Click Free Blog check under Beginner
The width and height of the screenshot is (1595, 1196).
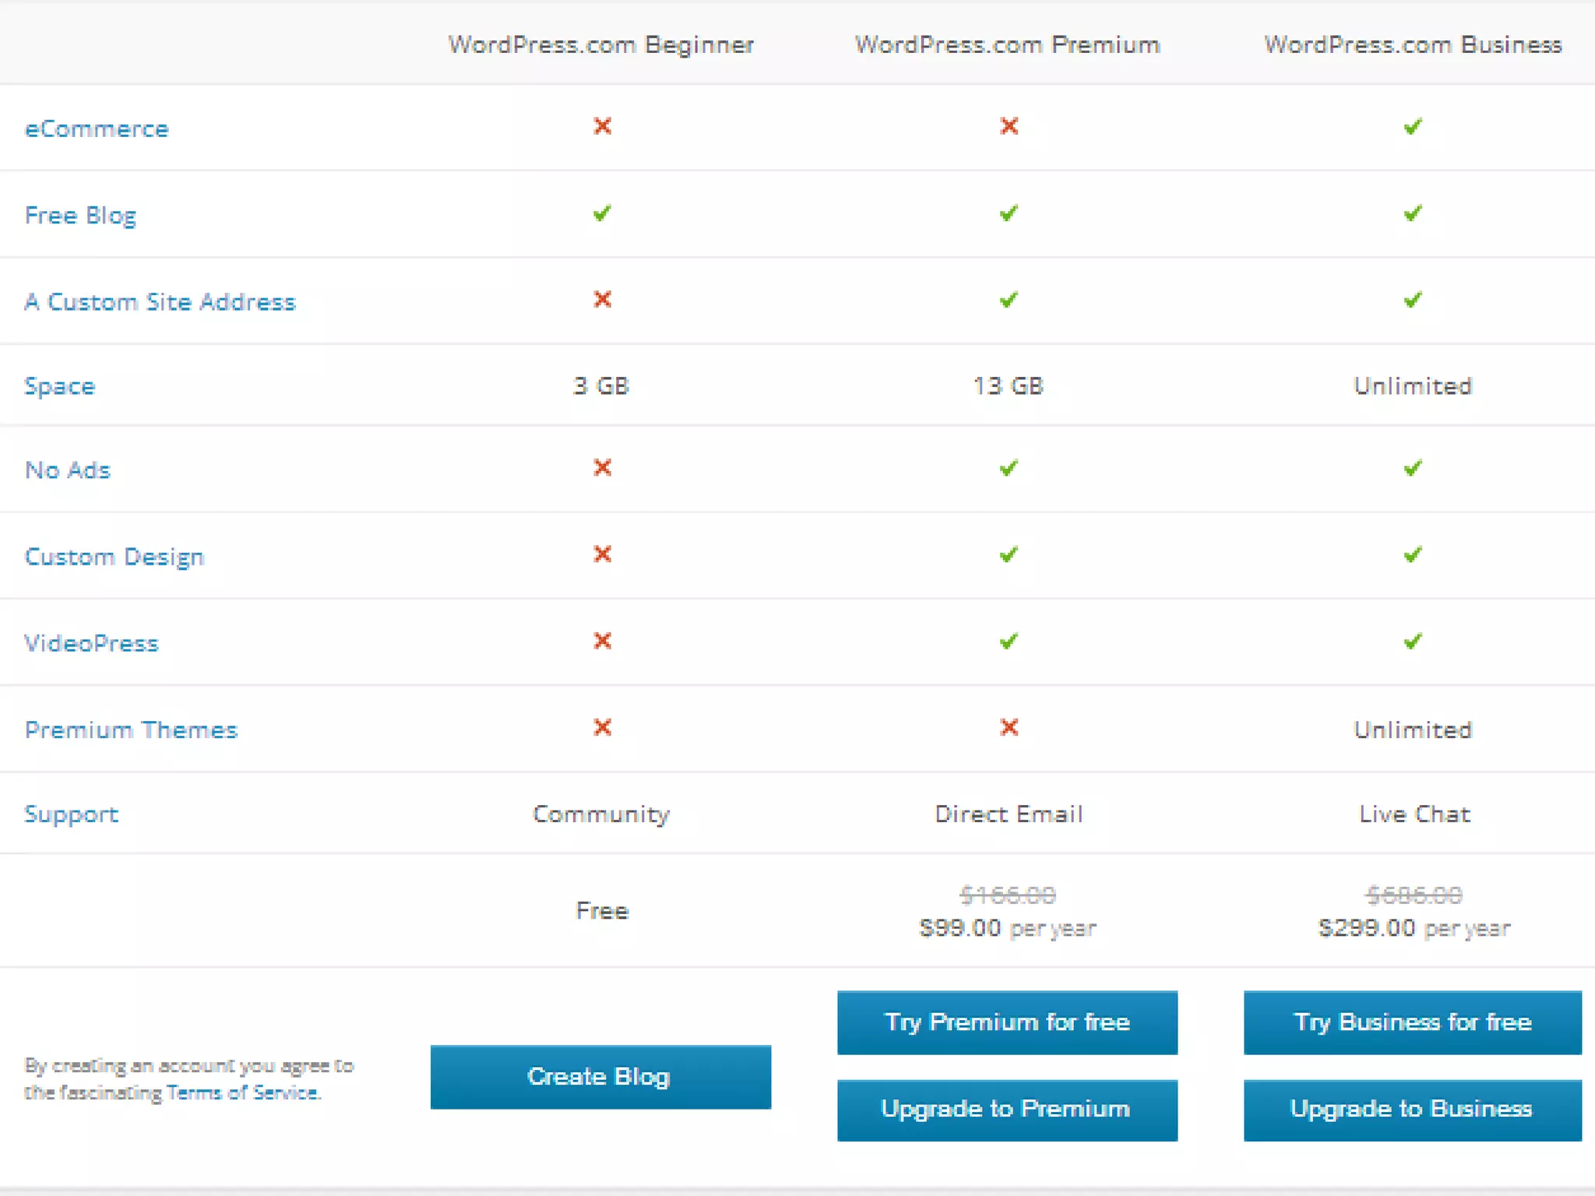pyautogui.click(x=601, y=213)
